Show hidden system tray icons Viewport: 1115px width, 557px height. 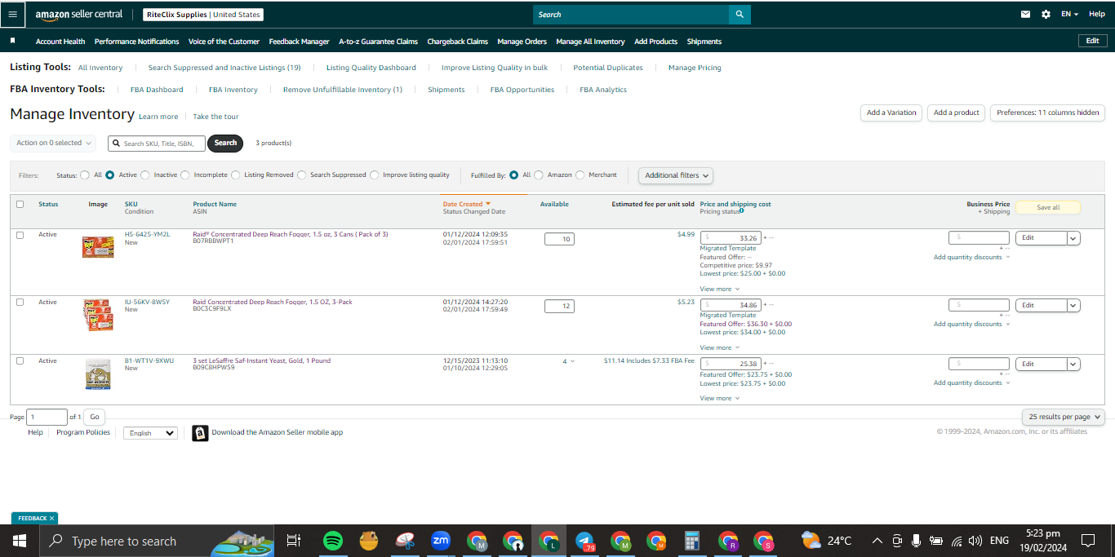pos(877,541)
